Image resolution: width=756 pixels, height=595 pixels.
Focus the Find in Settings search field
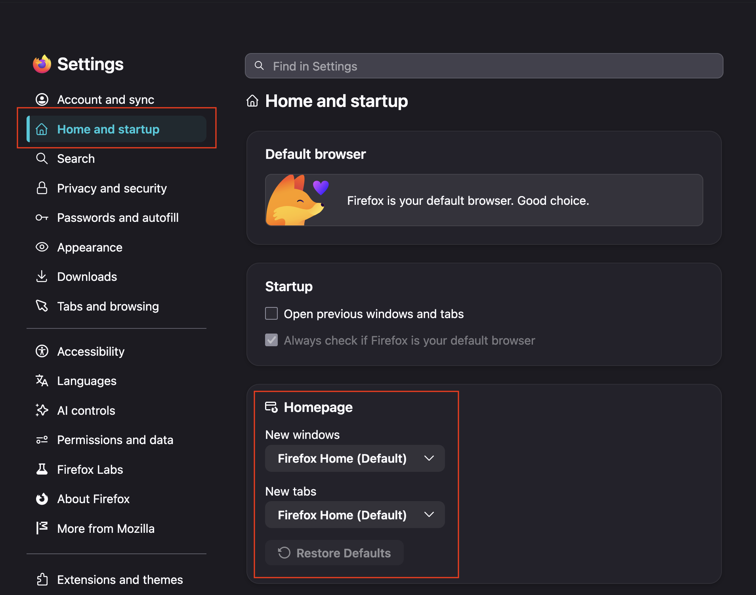(484, 66)
